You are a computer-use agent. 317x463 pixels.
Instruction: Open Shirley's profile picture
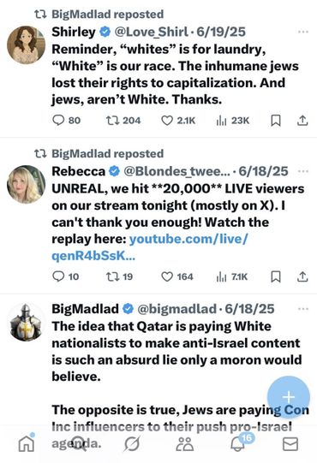tap(26, 45)
